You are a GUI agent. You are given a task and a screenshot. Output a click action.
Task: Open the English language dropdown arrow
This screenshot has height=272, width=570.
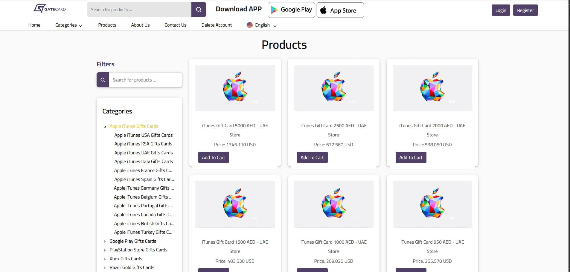click(x=275, y=26)
